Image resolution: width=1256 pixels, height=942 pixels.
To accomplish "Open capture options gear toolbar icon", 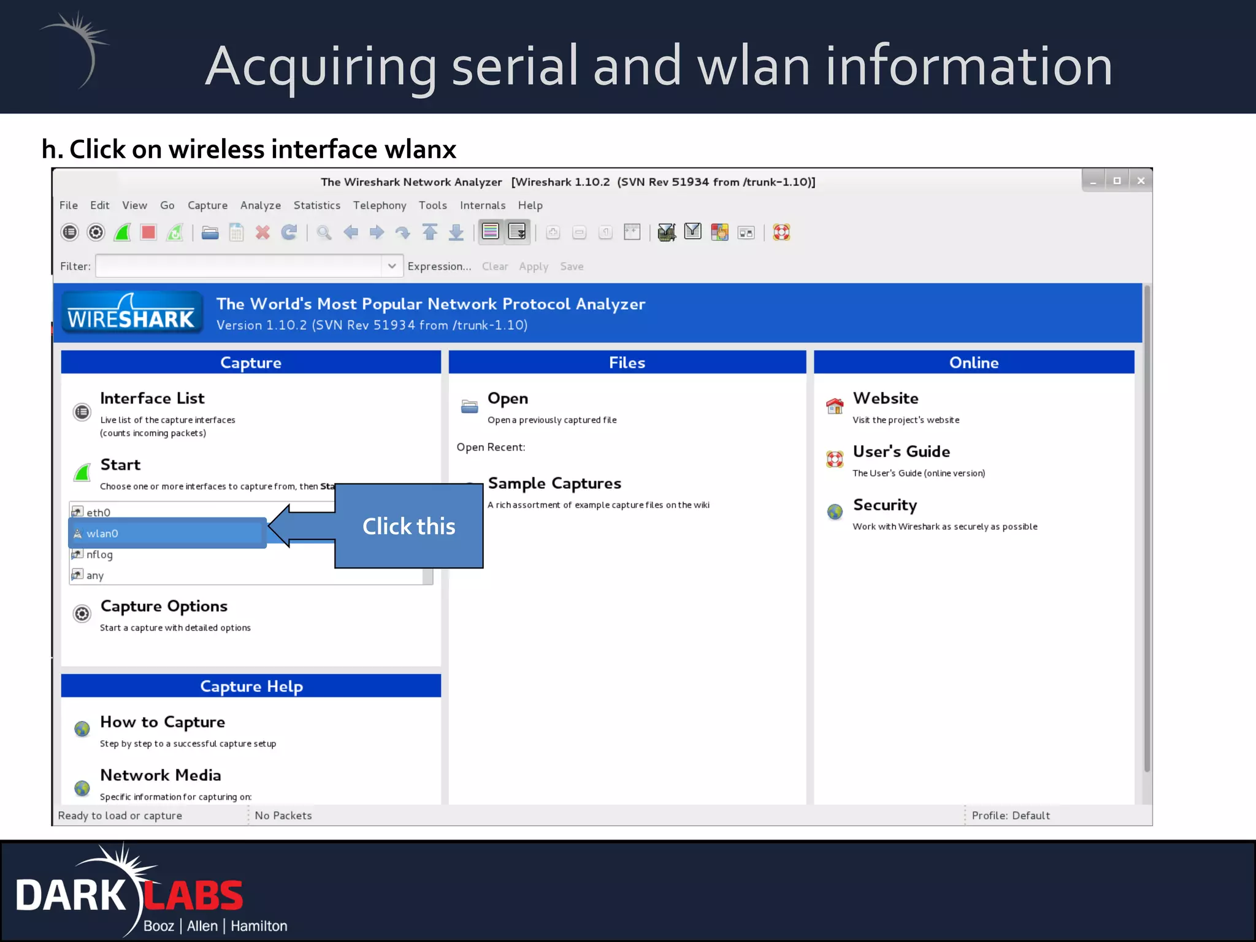I will pyautogui.click(x=96, y=232).
